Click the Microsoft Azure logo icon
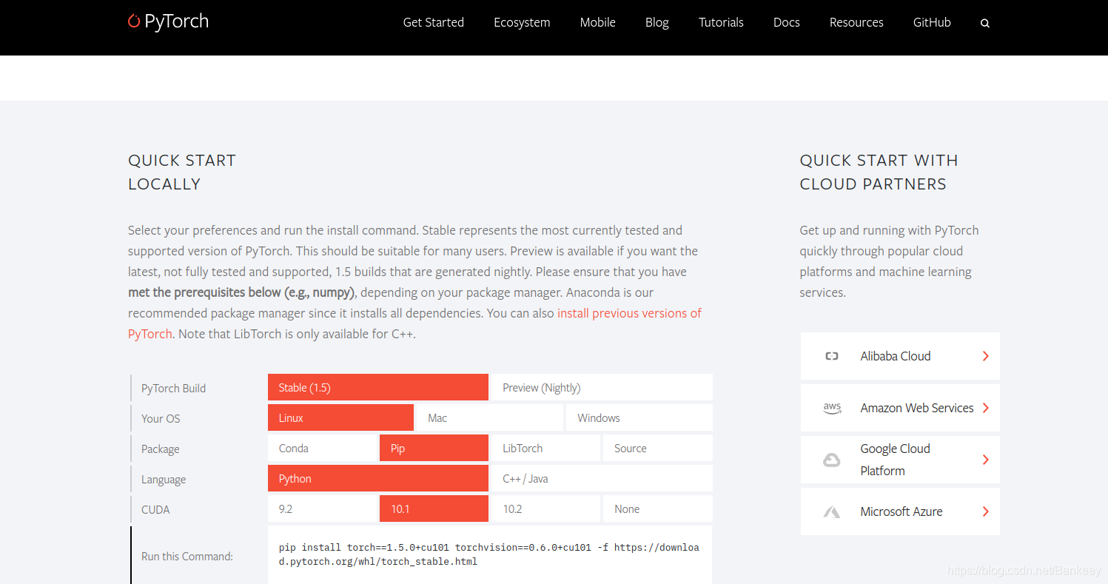The image size is (1108, 584). (x=831, y=511)
